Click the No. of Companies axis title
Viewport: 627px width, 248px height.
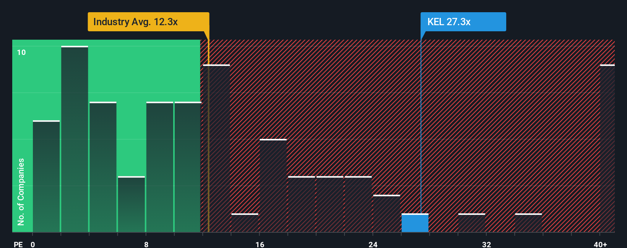(x=21, y=192)
